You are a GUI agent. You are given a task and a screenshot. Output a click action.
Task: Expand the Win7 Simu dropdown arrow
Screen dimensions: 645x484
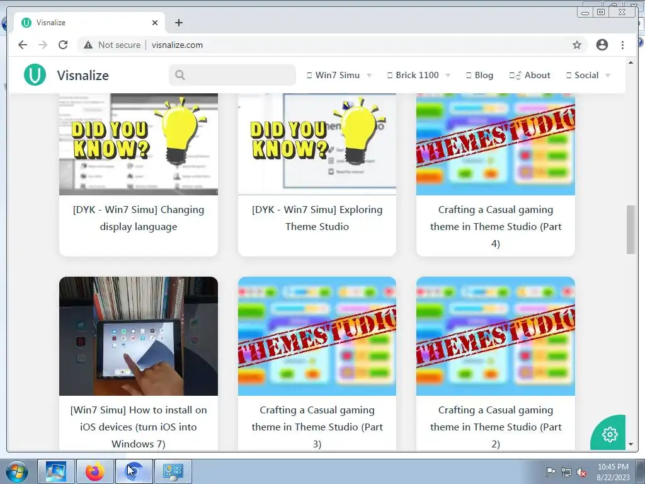(369, 76)
